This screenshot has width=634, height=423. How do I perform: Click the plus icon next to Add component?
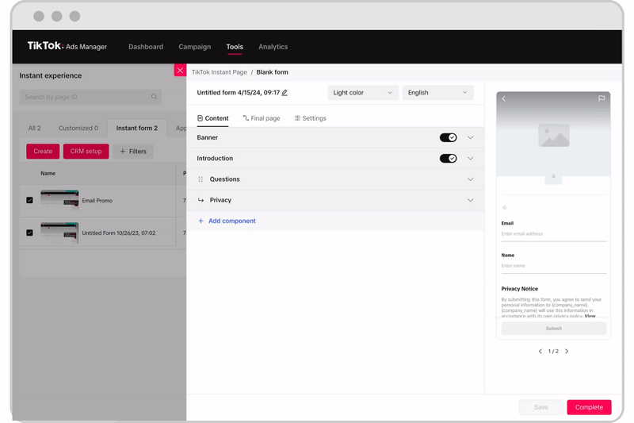coord(201,221)
